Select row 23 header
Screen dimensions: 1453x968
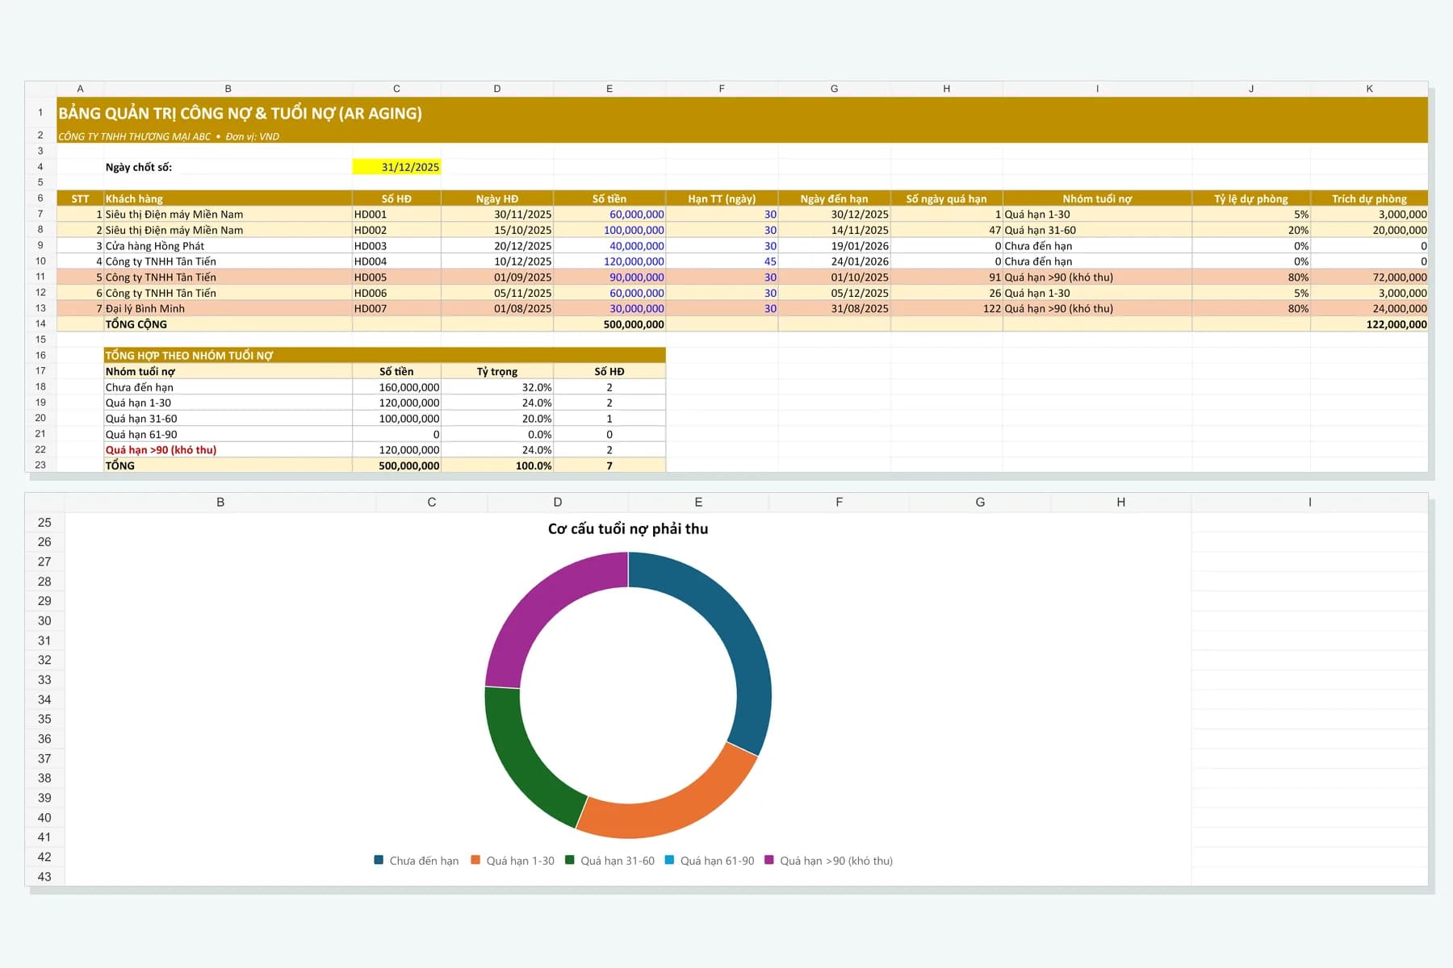pos(40,465)
